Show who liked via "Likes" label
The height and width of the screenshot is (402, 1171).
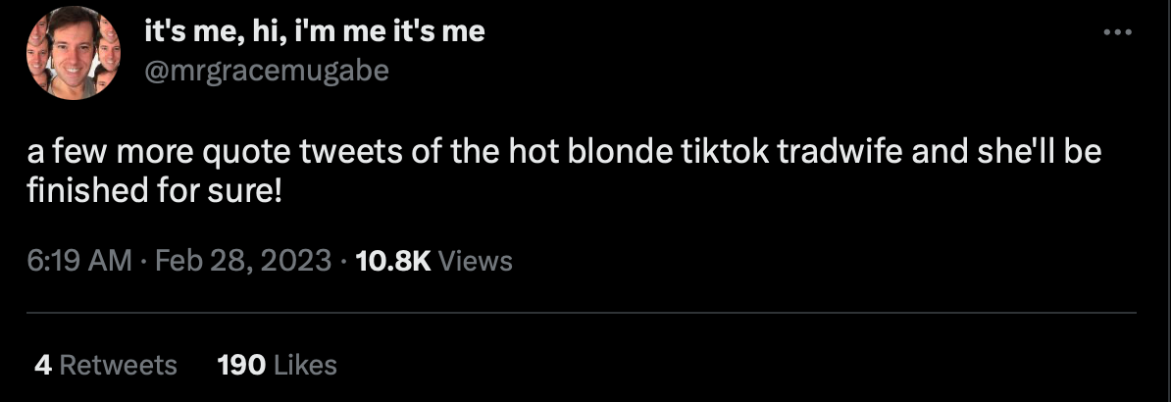(x=304, y=366)
